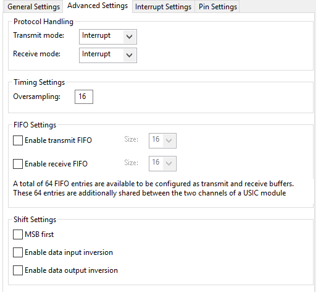Click the Enable receive FIFO label
The image size is (321, 292).
click(x=56, y=164)
